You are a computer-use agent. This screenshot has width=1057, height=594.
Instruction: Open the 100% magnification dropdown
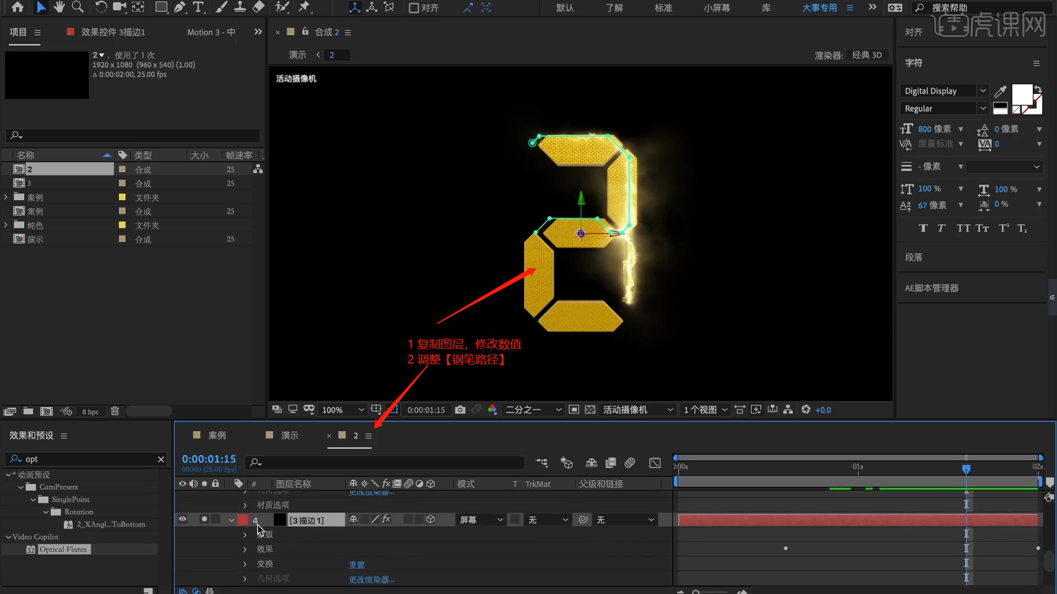click(x=343, y=410)
